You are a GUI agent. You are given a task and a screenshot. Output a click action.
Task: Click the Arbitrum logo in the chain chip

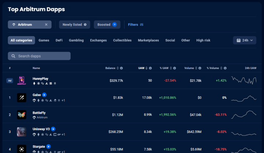click(14, 24)
